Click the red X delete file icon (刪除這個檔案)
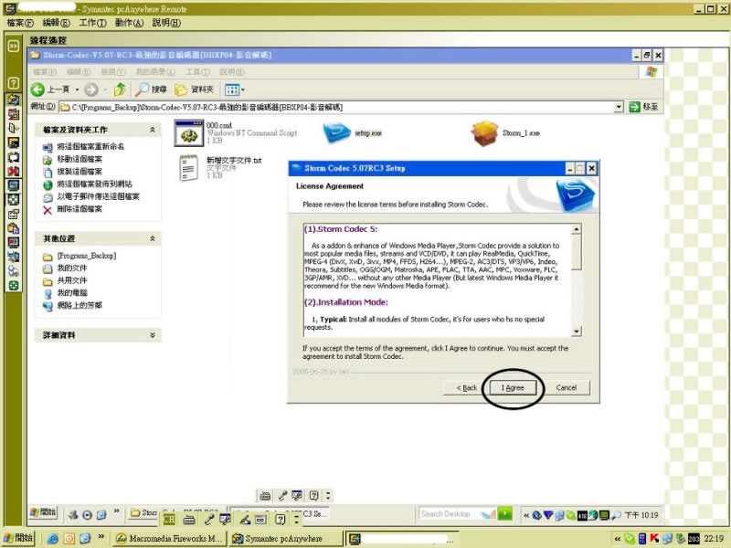Viewport: 731px width, 548px height. coord(48,210)
